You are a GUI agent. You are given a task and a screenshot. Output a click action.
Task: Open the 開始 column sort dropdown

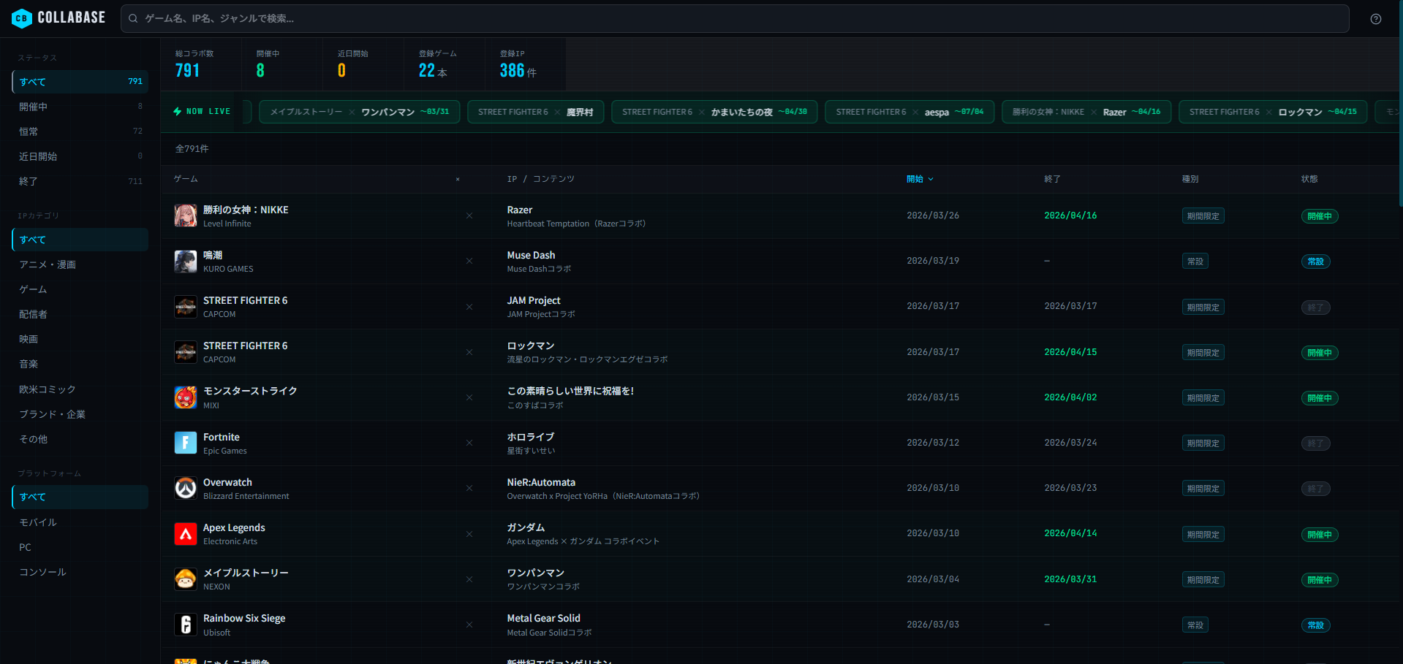coord(920,179)
